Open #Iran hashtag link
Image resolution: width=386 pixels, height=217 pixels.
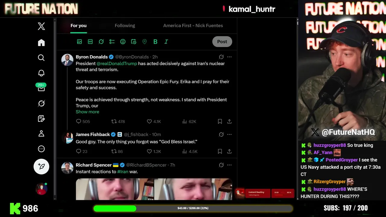click(123, 172)
